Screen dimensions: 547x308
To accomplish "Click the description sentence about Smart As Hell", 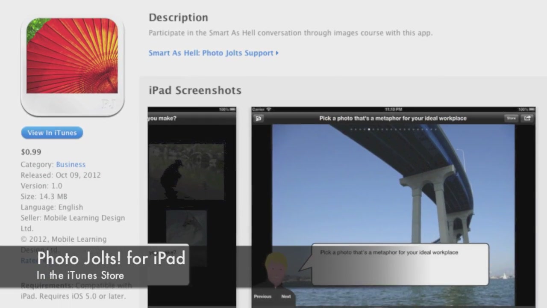I will click(x=291, y=33).
